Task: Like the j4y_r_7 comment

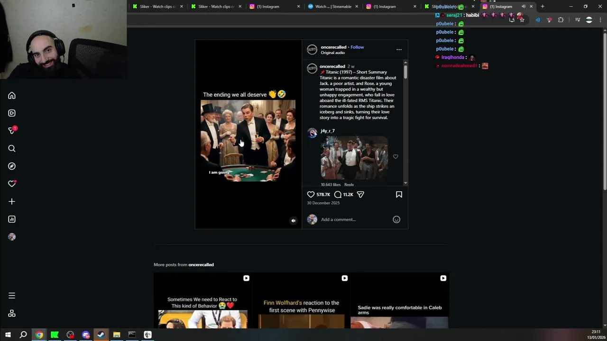Action: (395, 157)
